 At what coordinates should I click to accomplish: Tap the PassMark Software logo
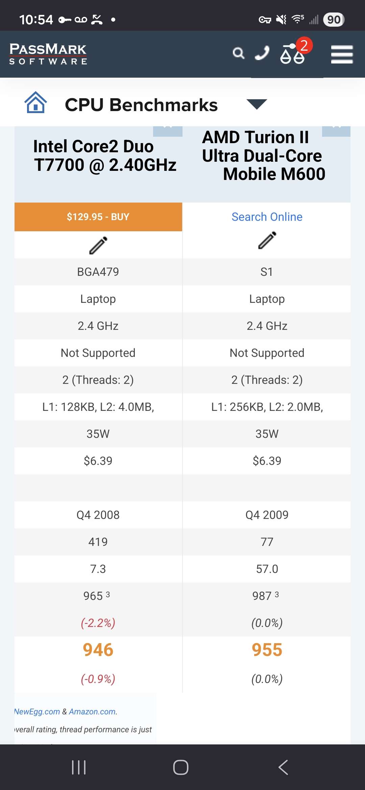48,54
